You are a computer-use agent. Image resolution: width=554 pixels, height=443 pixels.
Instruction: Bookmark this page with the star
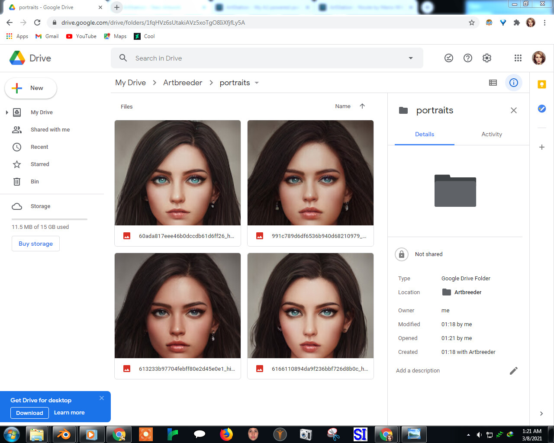[x=472, y=22]
